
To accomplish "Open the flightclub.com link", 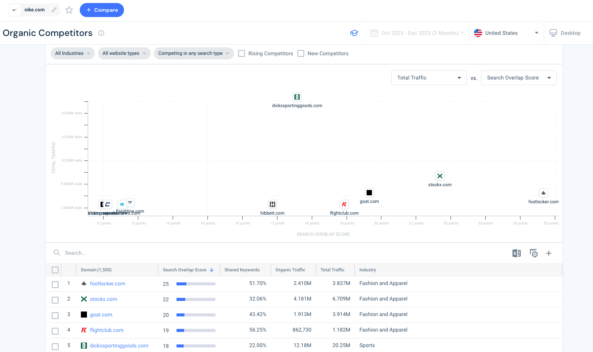I will 107,330.
